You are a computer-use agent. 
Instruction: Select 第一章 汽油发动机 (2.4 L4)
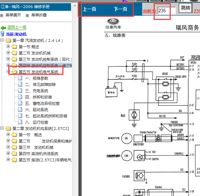[x=38, y=41]
